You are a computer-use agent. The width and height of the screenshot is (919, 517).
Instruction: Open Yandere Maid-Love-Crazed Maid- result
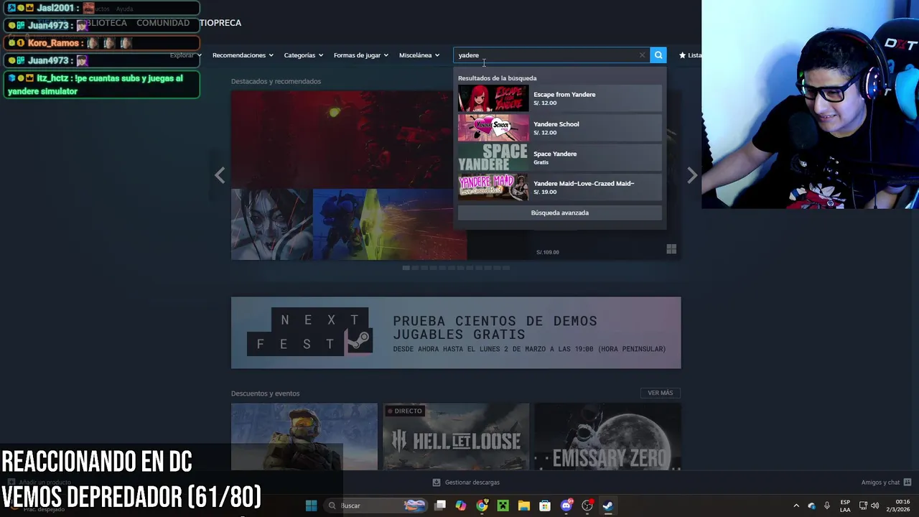coord(559,187)
